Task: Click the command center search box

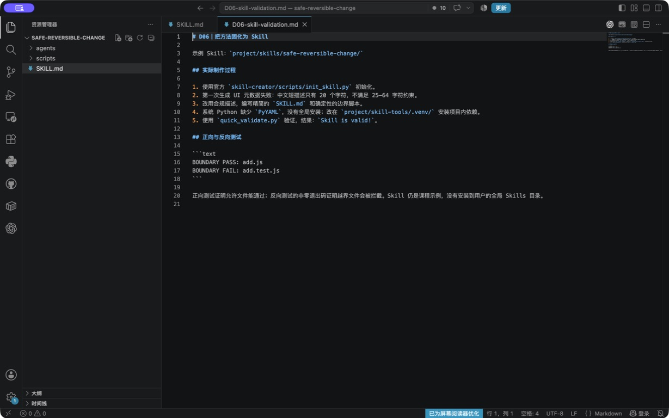Action: coord(323,8)
